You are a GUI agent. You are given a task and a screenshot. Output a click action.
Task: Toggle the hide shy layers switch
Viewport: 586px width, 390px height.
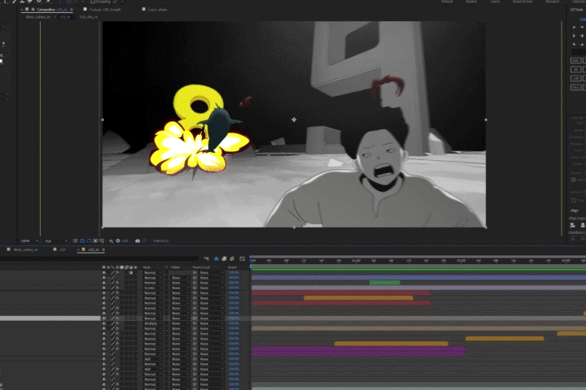(x=216, y=258)
